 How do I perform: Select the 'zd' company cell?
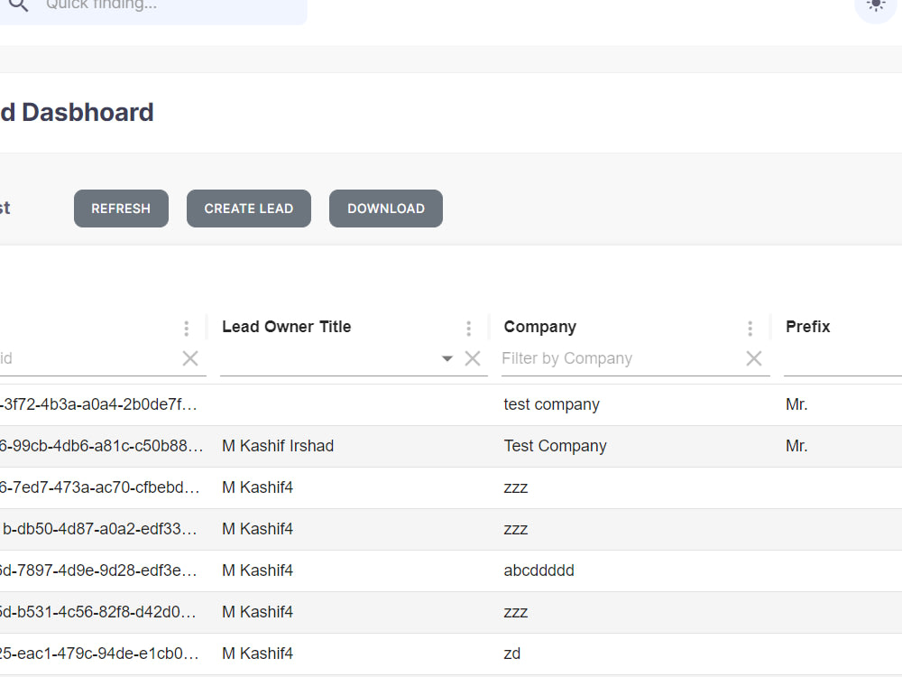512,654
